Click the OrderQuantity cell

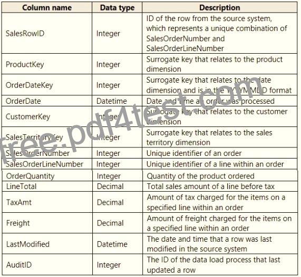coord(47,176)
